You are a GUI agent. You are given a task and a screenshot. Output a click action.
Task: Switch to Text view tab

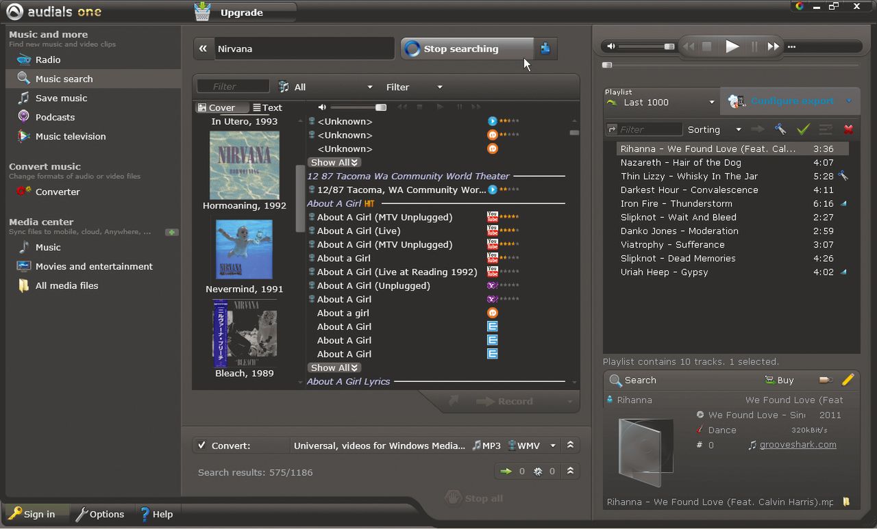tap(268, 107)
